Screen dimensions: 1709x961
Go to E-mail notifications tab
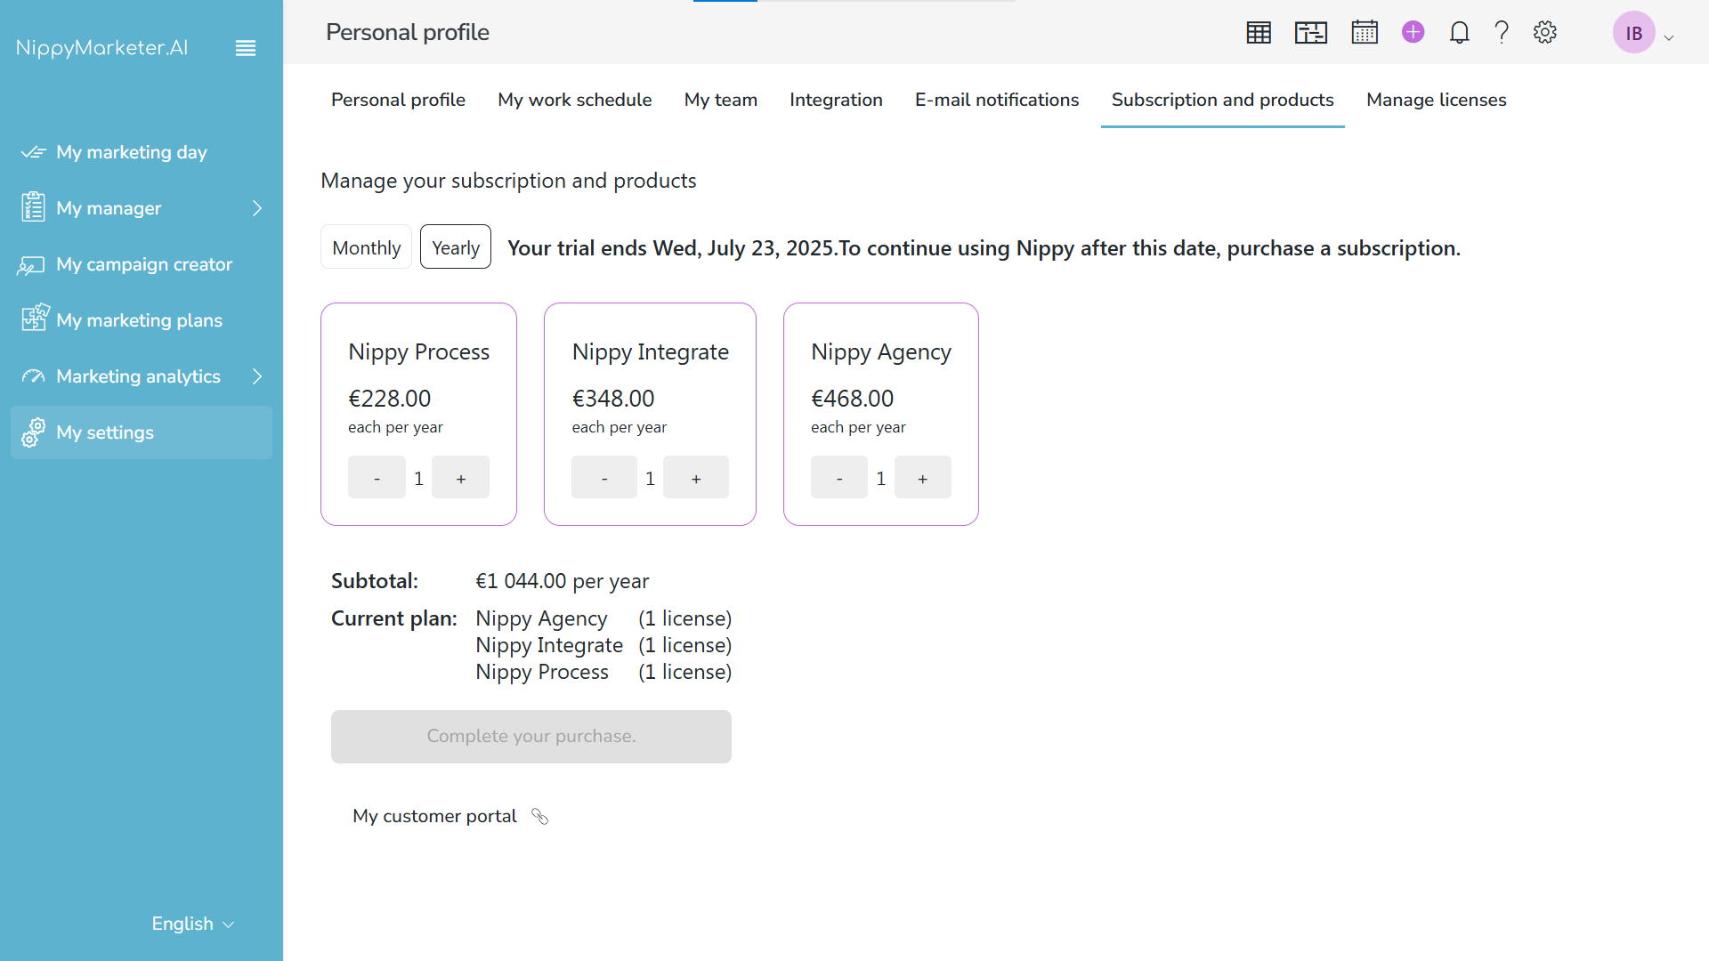coord(997,100)
